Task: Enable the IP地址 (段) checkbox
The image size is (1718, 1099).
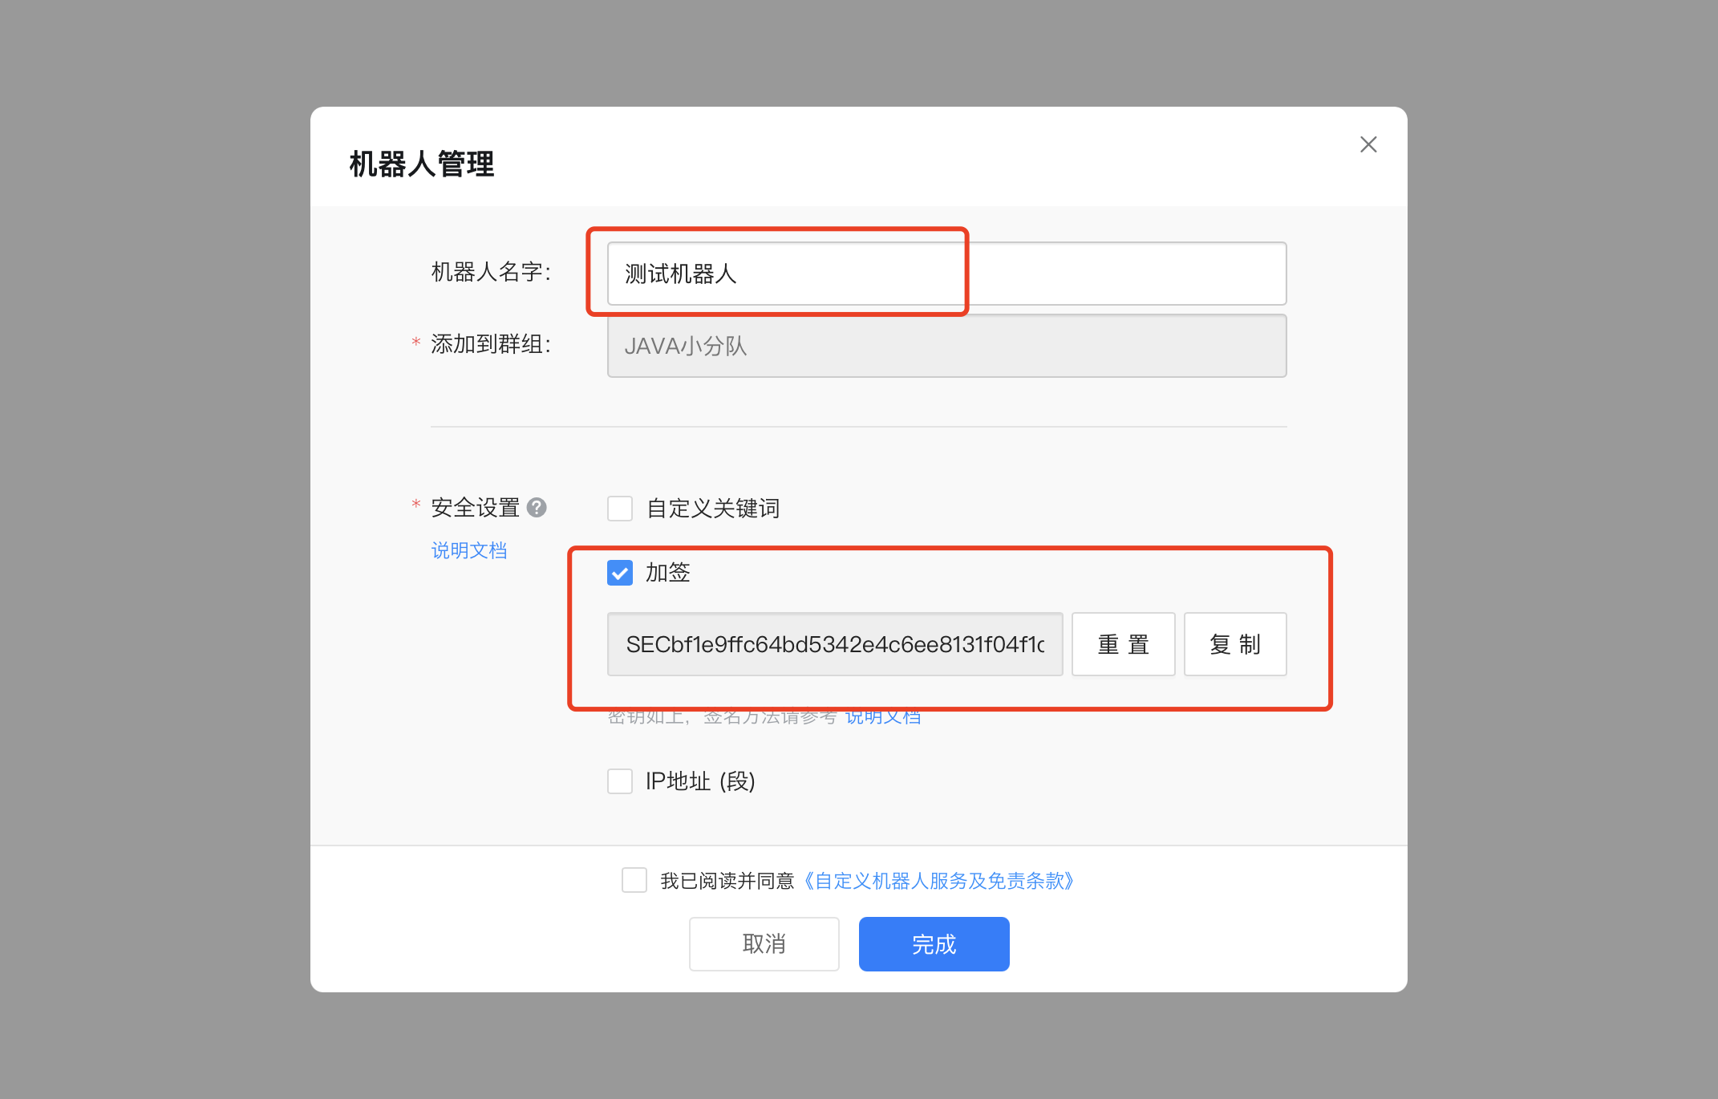Action: [620, 781]
